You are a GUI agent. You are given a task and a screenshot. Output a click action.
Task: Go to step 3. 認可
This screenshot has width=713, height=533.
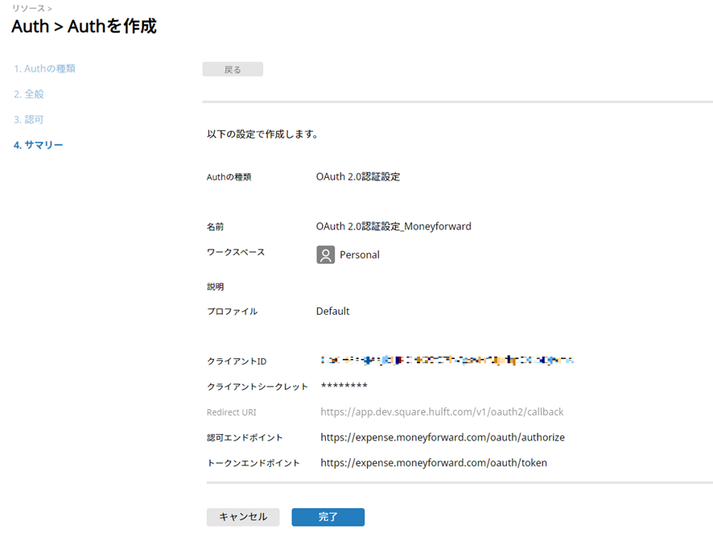[29, 119]
